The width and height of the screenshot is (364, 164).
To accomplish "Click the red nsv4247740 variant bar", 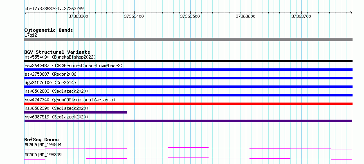I will point(188,104).
